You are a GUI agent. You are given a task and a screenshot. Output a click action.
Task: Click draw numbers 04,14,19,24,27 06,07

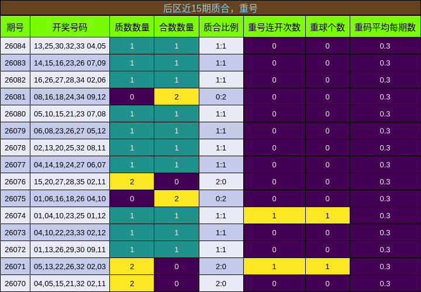[70, 164]
